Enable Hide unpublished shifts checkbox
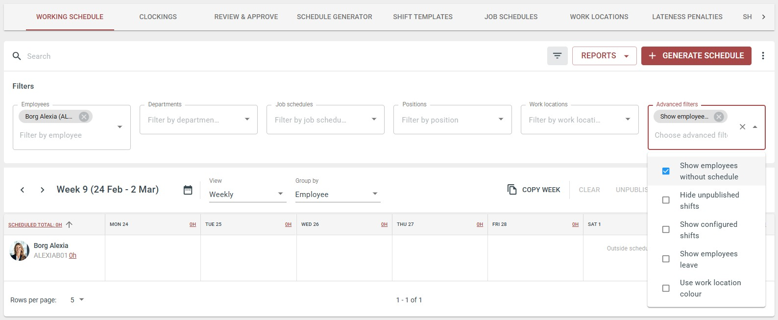778x320 pixels. 666,200
